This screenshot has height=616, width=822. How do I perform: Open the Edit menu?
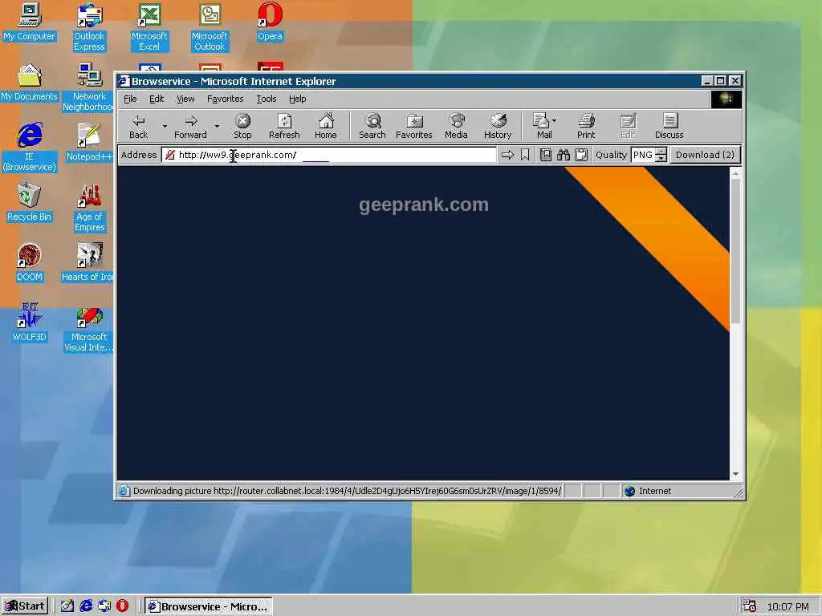[157, 99]
